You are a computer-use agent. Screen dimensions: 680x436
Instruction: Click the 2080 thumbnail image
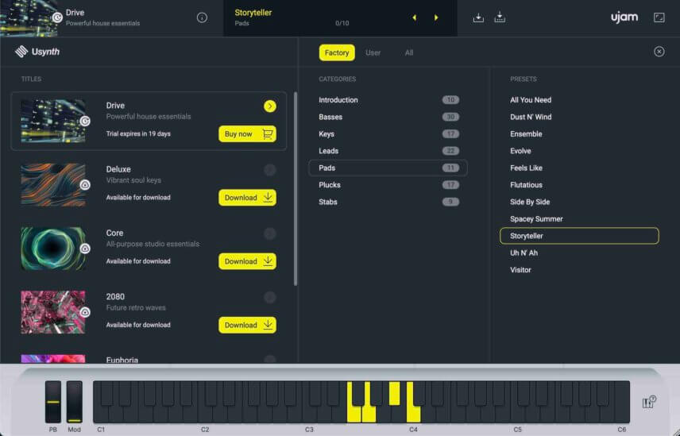coord(53,312)
